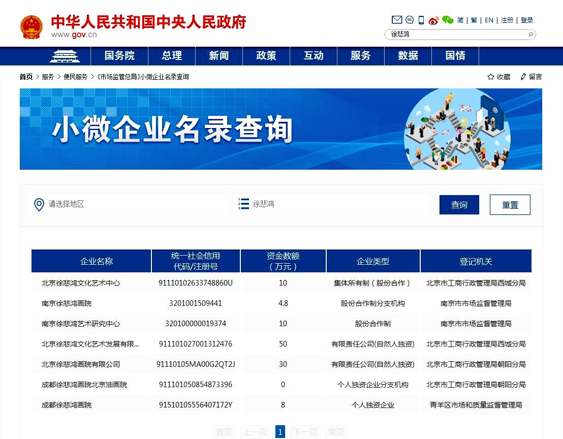Image resolution: width=563 pixels, height=439 pixels.
Task: Switch to traditional Chinese 繁
Action: 474,20
